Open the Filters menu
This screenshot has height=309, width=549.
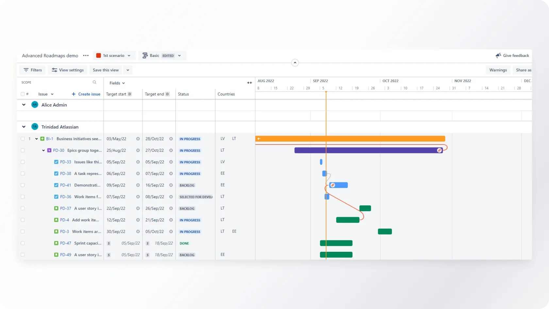[x=33, y=70]
